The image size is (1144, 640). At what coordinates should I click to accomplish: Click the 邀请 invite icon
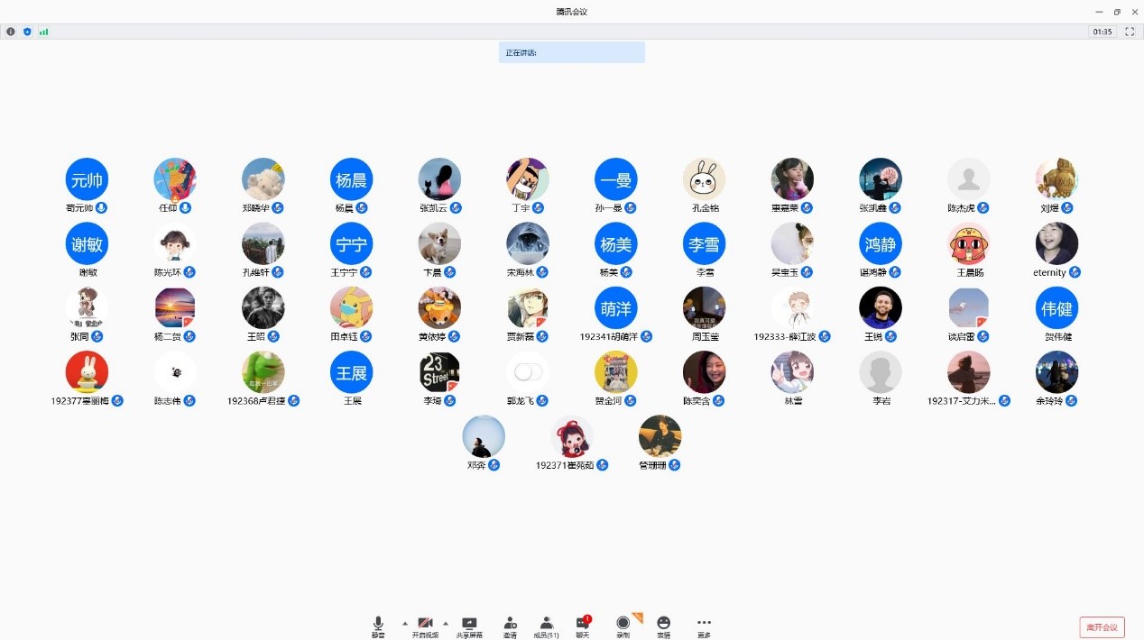(x=510, y=624)
